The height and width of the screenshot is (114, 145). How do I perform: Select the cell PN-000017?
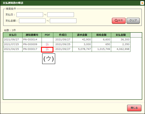click(x=32, y=49)
